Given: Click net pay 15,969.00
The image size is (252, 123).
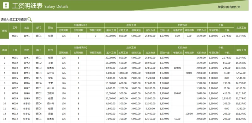Looking at the screenshot, I should [x=241, y=63].
